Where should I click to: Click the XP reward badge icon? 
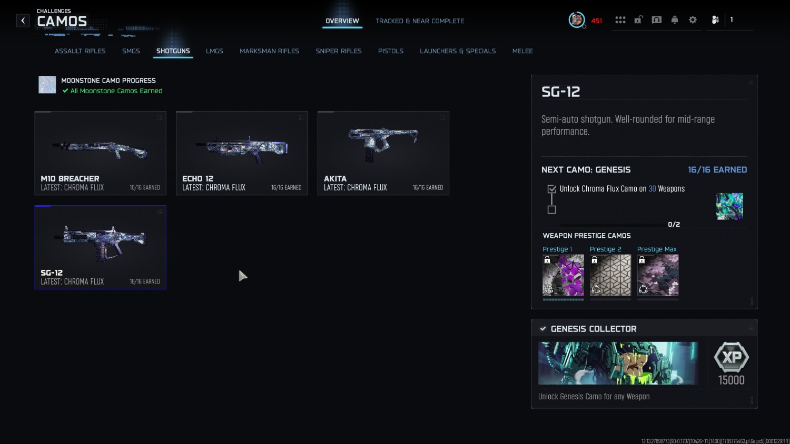click(x=732, y=357)
